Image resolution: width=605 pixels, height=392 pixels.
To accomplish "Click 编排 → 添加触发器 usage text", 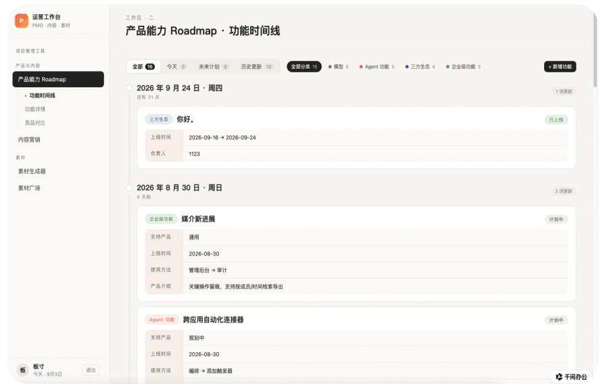I will 211,371.
